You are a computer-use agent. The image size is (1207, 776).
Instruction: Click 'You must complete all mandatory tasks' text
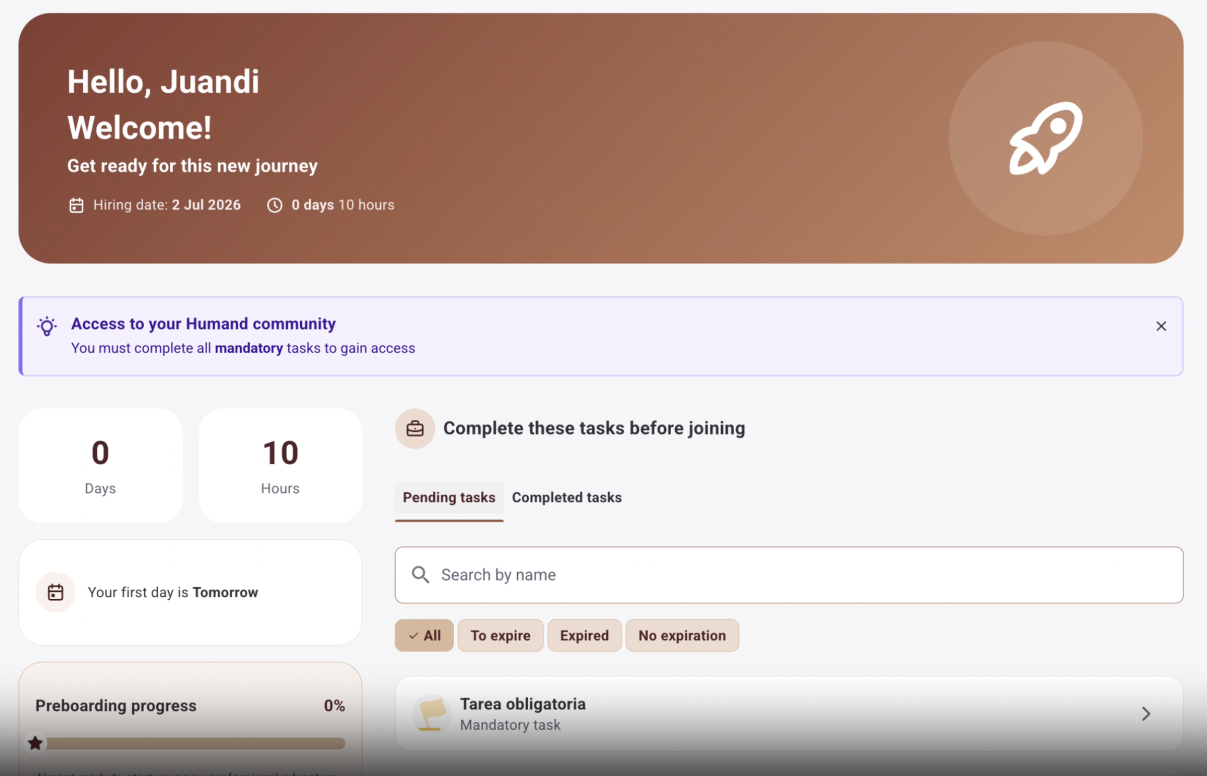[x=243, y=348]
